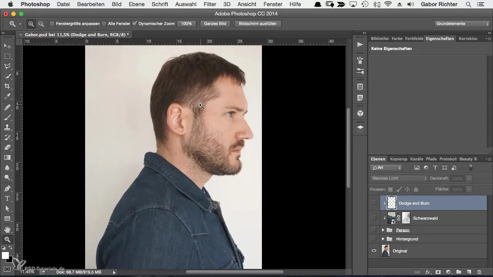Select the Quick Selection tool

pos(7,76)
